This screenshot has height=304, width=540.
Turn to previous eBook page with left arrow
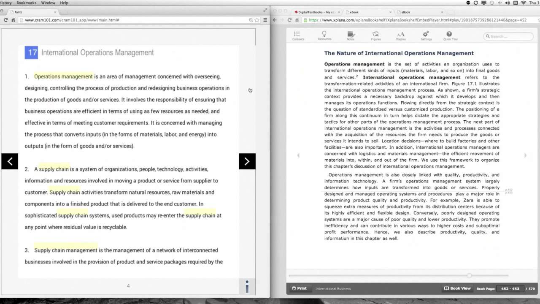298,155
